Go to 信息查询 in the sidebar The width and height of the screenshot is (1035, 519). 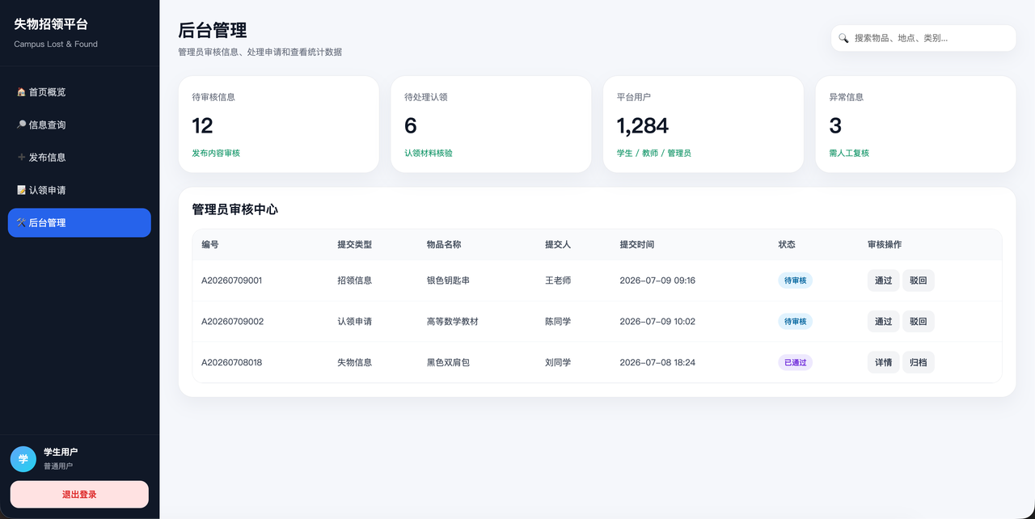tap(79, 124)
